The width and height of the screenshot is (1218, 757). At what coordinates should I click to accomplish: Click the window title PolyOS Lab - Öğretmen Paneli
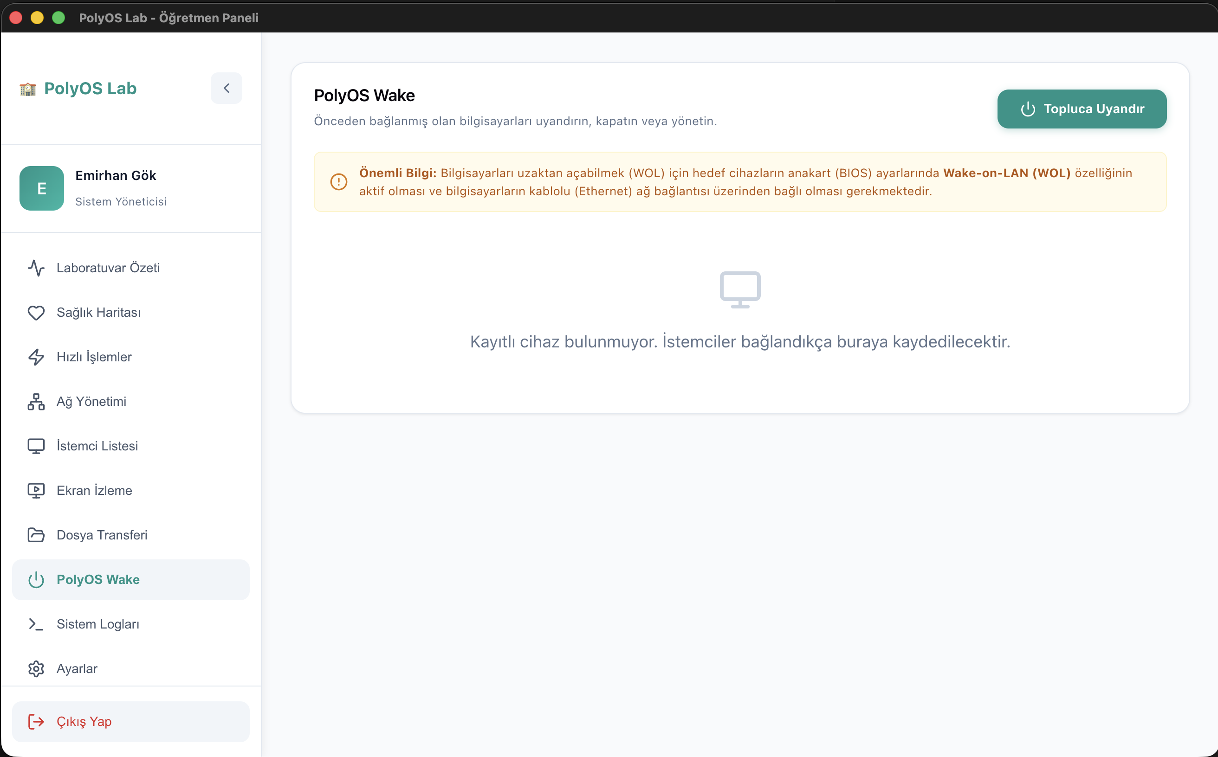click(169, 18)
